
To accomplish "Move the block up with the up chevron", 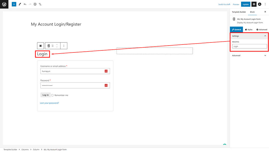I will coord(57,44).
